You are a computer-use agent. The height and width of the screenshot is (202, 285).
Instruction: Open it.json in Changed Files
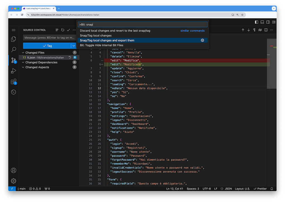[x=49, y=57]
